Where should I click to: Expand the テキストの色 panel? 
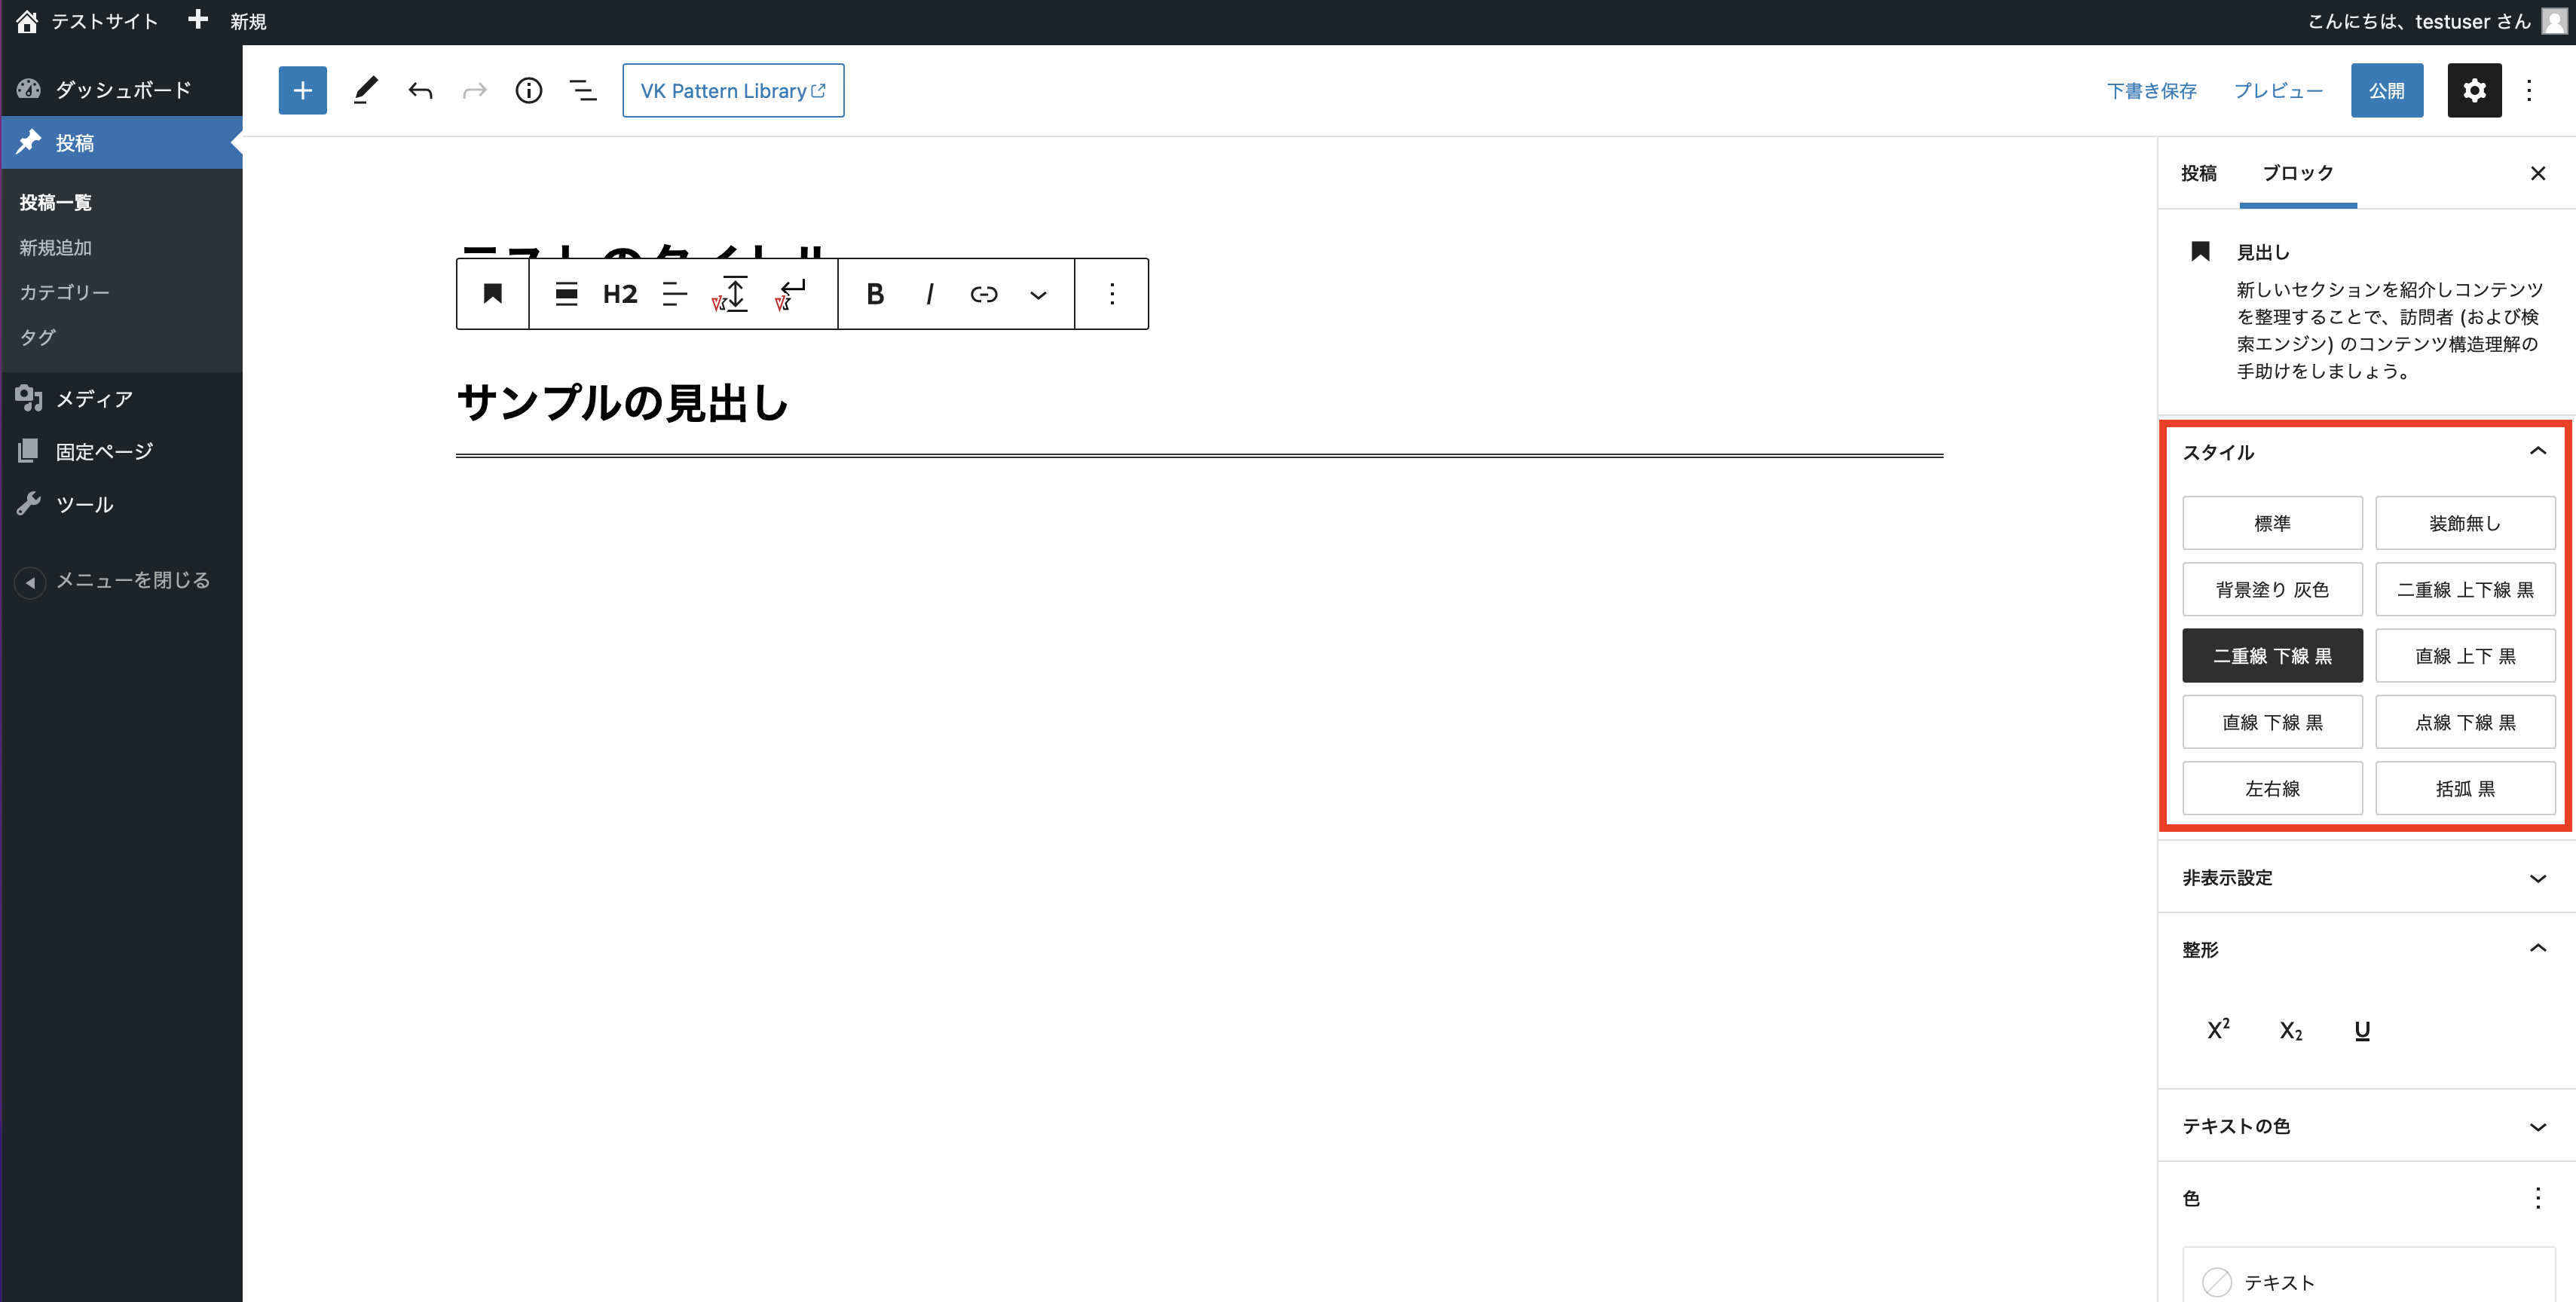click(x=2364, y=1126)
